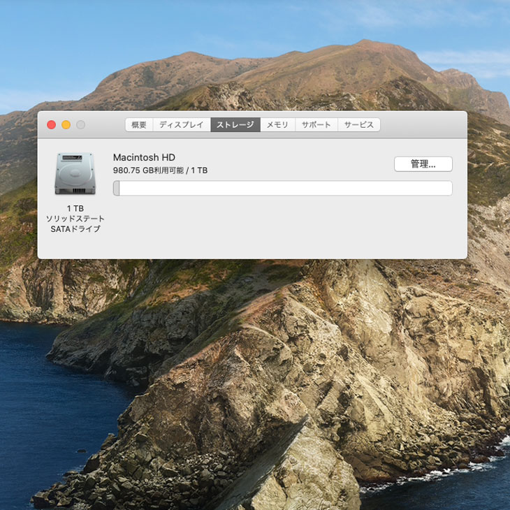Click the ソリッドステート SATAドライブ label
510x510 pixels.
[x=75, y=224]
